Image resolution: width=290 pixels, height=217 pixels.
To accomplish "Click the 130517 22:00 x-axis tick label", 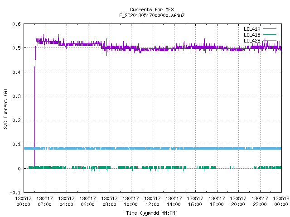I will coord(260,202).
